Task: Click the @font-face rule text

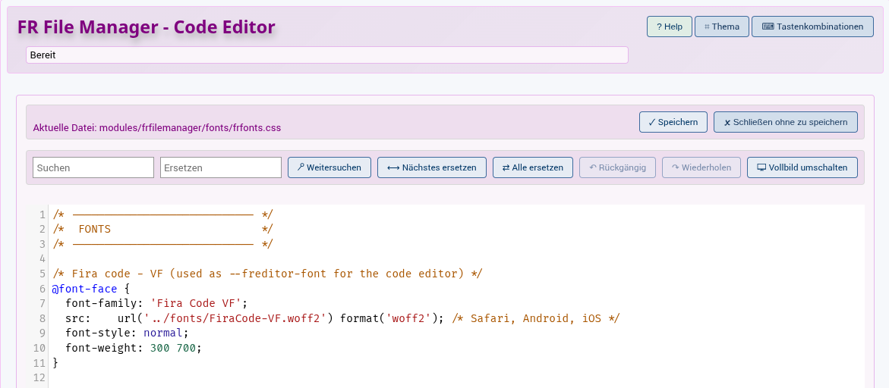Action: tap(85, 289)
